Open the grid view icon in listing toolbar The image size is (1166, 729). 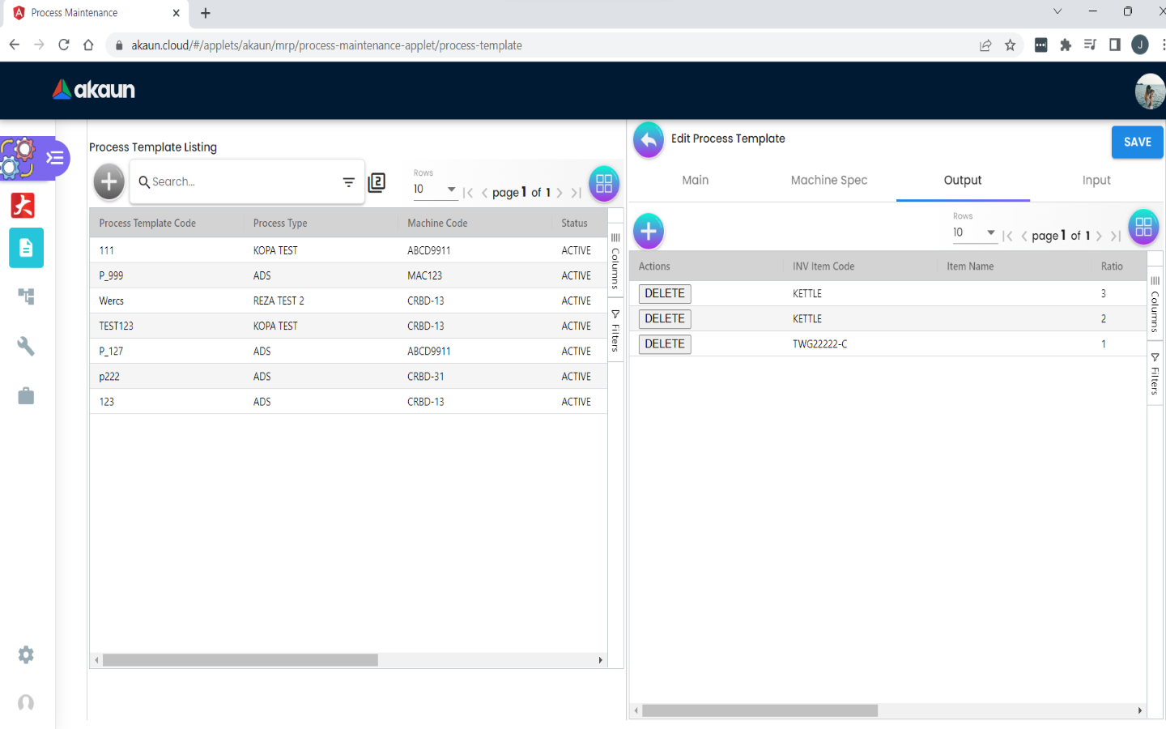pyautogui.click(x=604, y=184)
